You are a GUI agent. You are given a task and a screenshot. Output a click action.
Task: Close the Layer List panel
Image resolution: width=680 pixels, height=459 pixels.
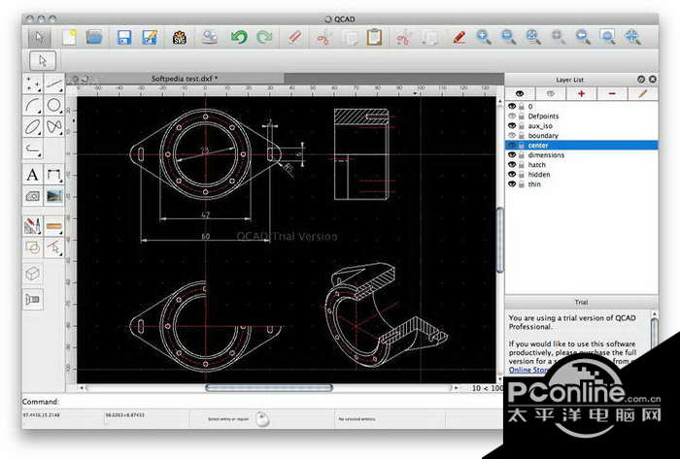(652, 80)
